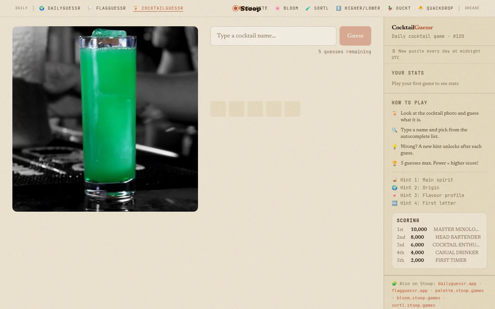495x309 pixels.
Task: Click the green cocktail photo
Action: tap(105, 119)
